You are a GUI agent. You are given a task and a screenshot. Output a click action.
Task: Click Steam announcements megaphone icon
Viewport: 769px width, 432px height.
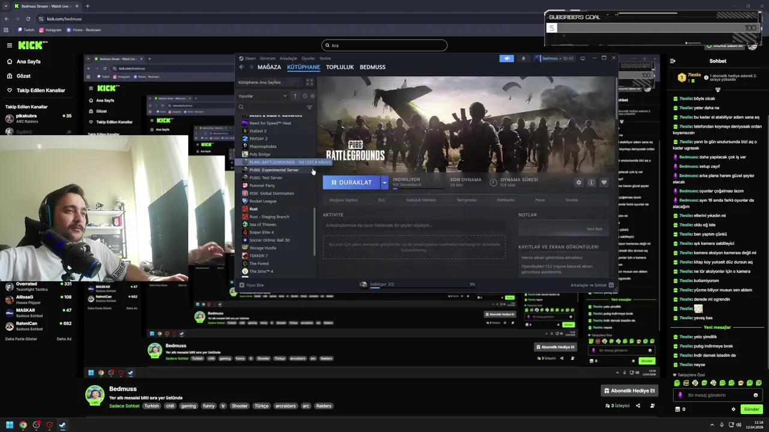click(506, 58)
